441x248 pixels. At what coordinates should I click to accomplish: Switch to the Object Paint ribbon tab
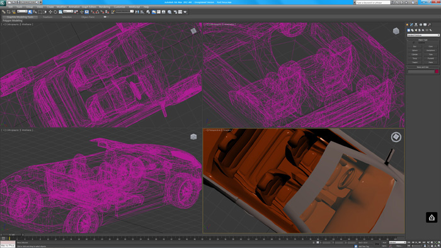tap(88, 17)
